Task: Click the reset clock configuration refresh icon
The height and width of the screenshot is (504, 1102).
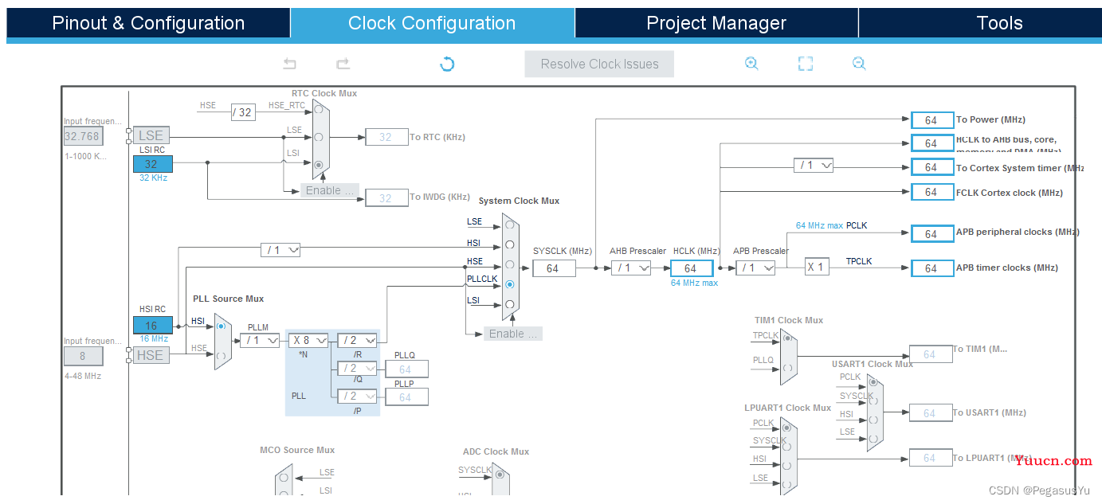Action: [x=447, y=64]
